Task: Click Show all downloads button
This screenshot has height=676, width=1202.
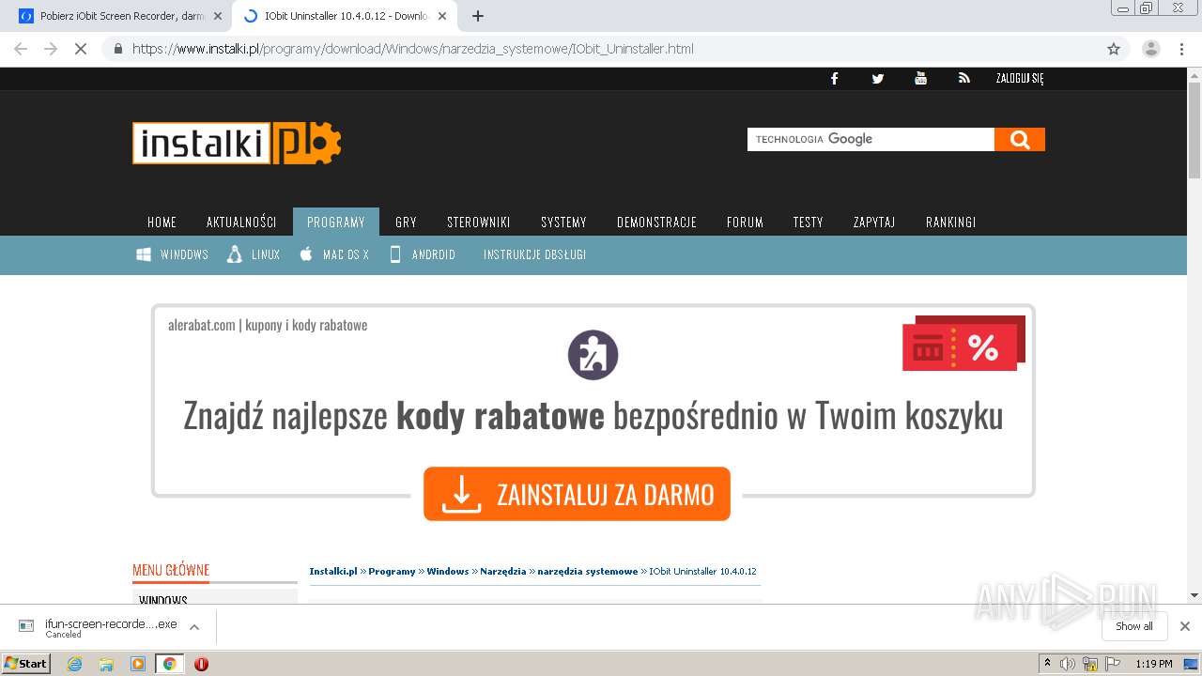Action: click(x=1134, y=626)
